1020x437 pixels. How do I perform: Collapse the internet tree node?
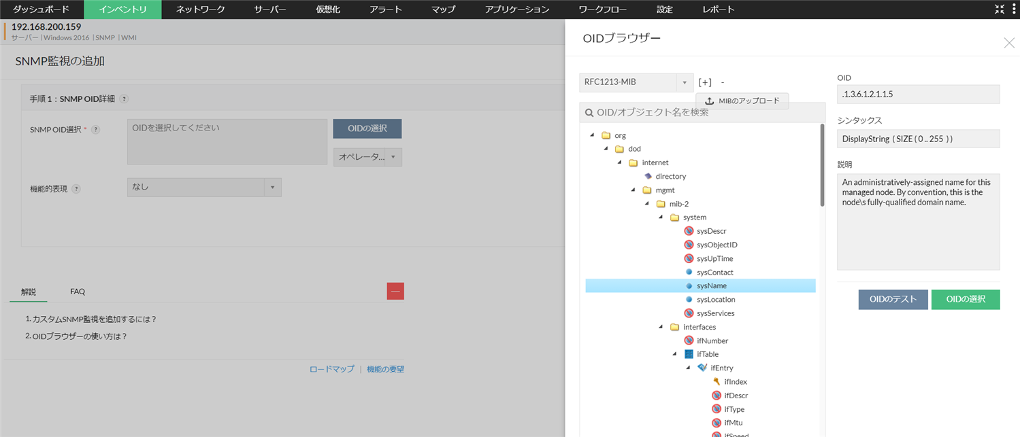point(619,162)
